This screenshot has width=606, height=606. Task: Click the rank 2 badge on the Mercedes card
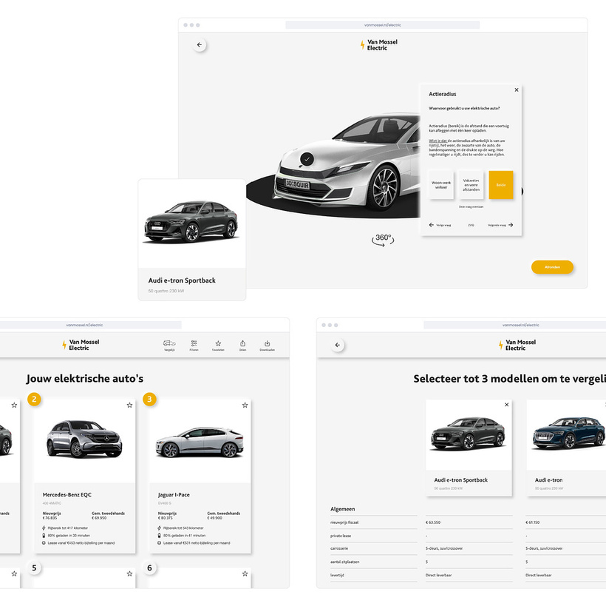(34, 399)
